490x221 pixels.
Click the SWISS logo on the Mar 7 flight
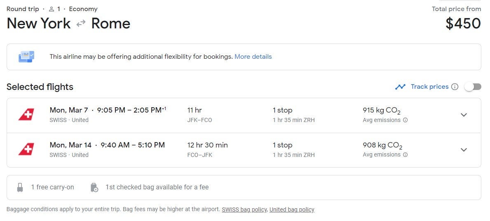tap(26, 115)
